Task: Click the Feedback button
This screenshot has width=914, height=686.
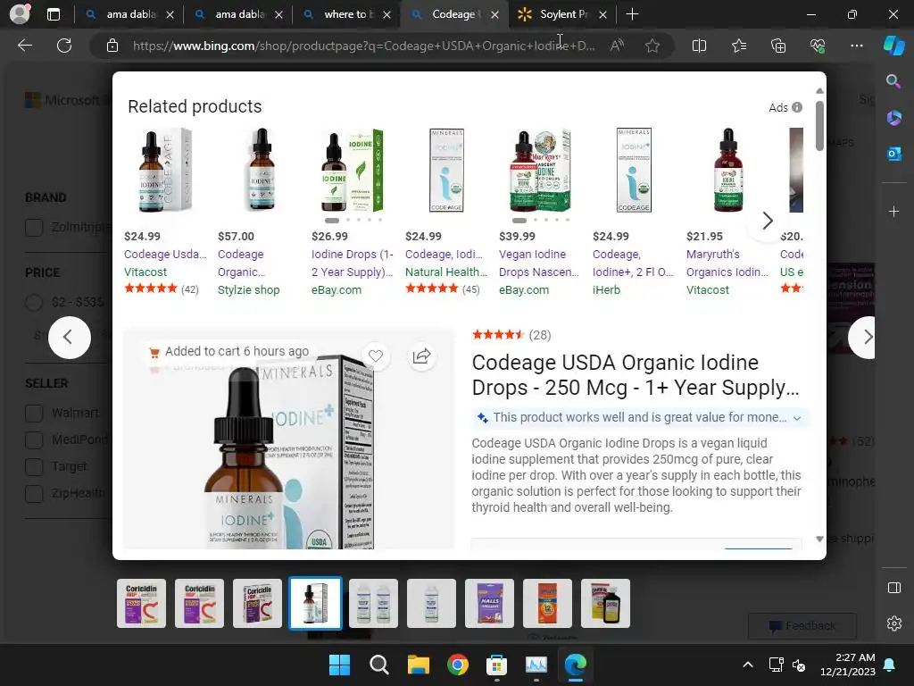Action: pyautogui.click(x=802, y=626)
